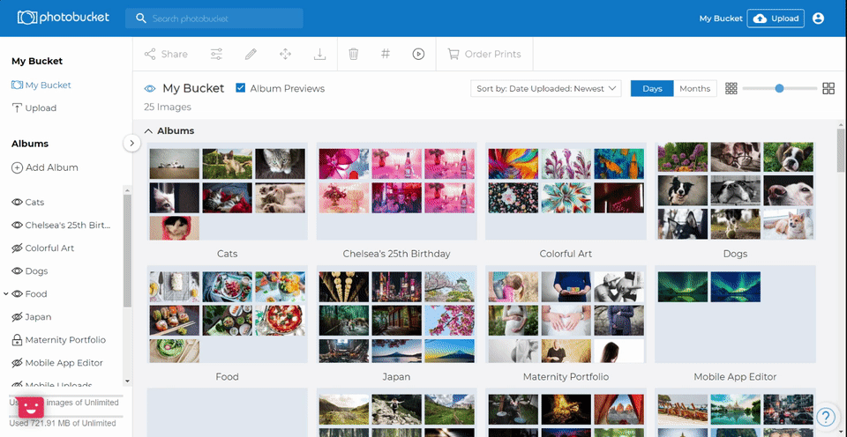Open the Colorful Art album card

point(566,191)
